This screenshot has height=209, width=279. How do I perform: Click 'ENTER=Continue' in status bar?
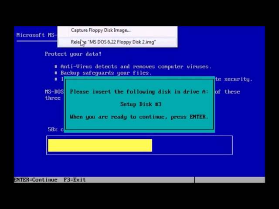pyautogui.click(x=36, y=180)
